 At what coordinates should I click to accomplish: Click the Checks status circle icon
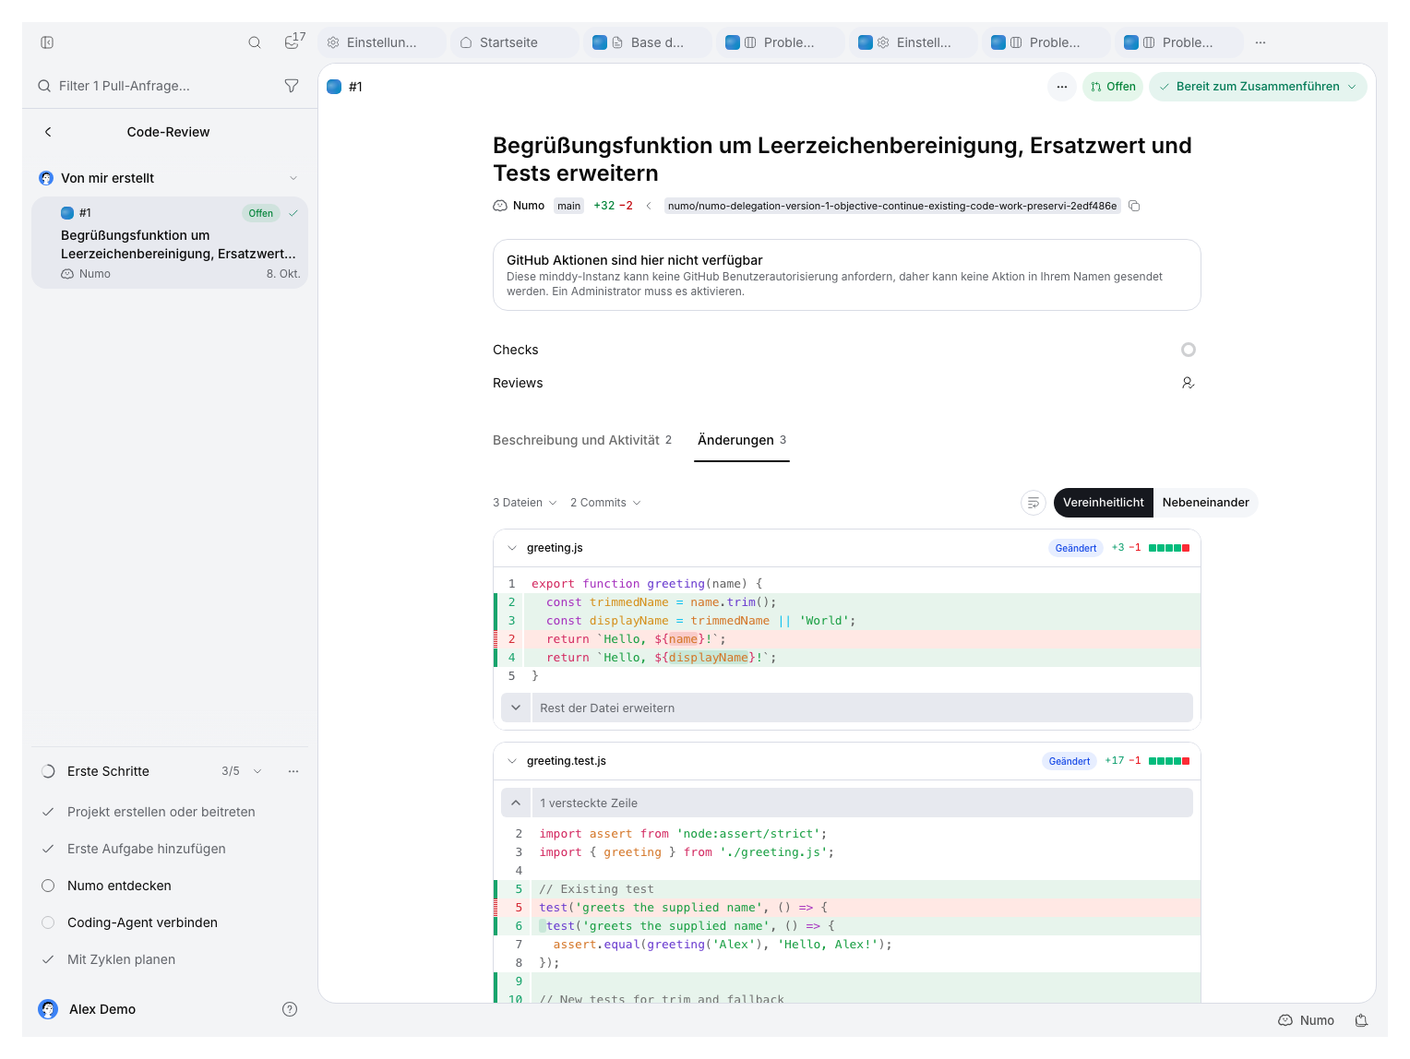coord(1189,350)
